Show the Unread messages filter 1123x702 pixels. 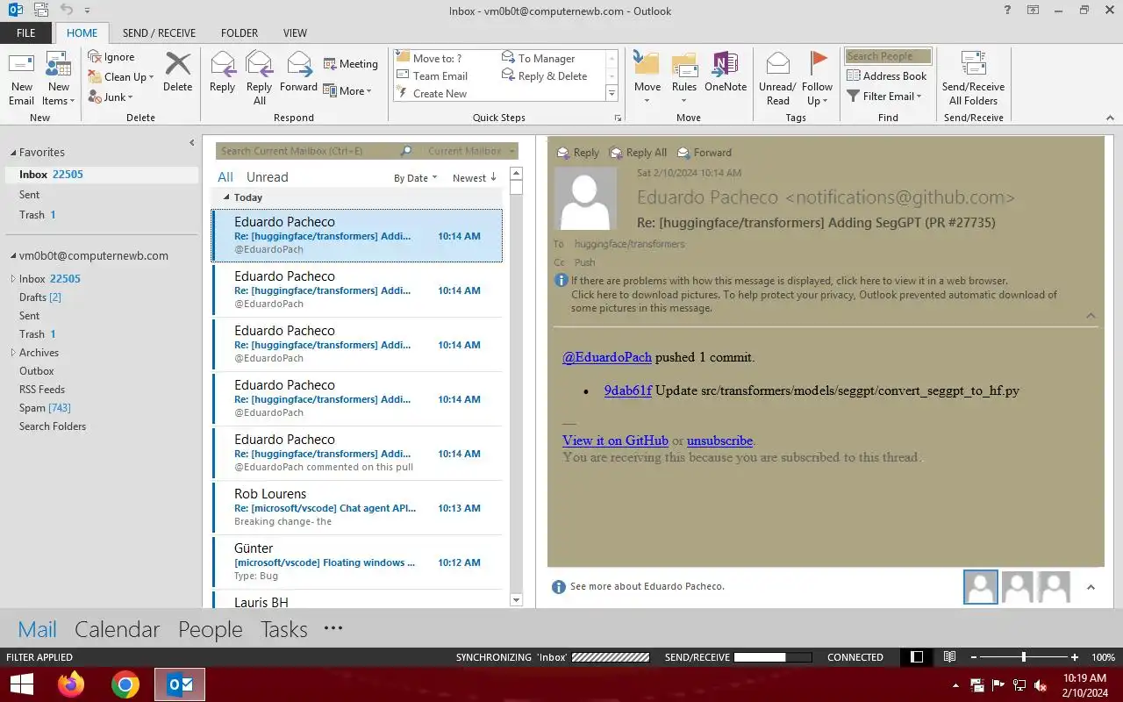tap(267, 177)
